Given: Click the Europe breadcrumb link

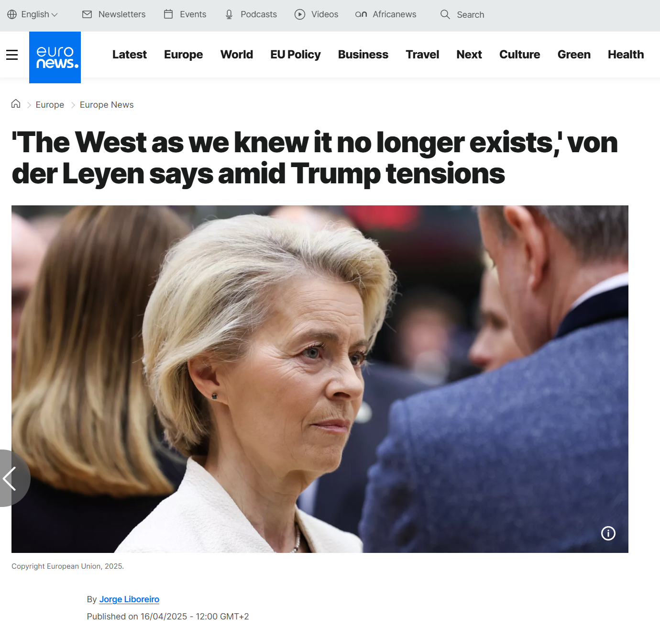Looking at the screenshot, I should point(50,105).
